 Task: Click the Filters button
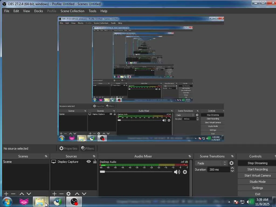click(88, 149)
